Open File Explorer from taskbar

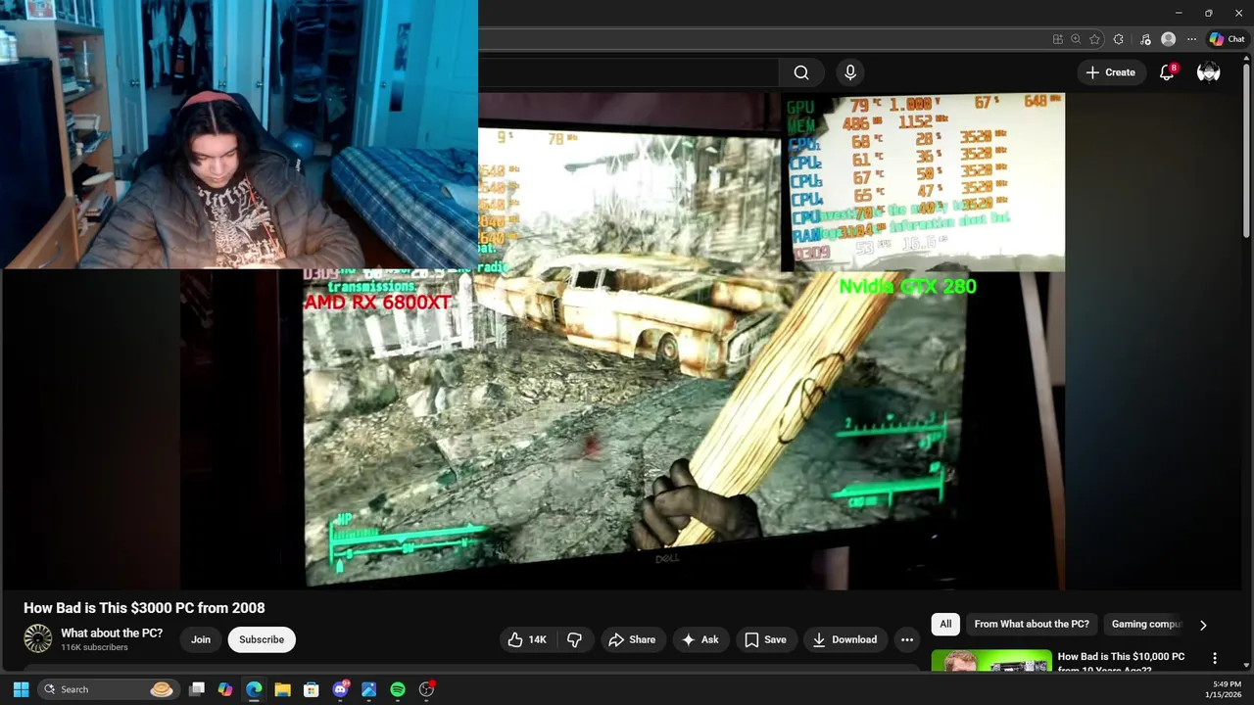pyautogui.click(x=282, y=689)
